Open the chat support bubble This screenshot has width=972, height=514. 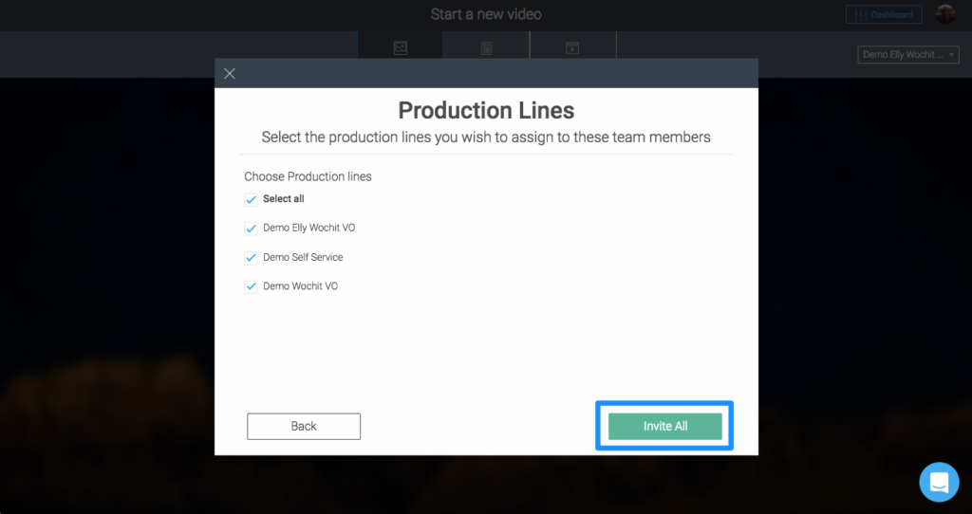(939, 482)
